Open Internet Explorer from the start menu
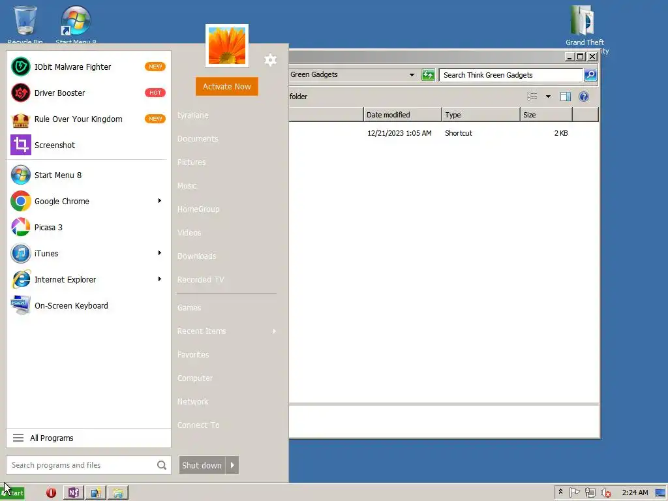Image resolution: width=668 pixels, height=501 pixels. click(x=89, y=279)
